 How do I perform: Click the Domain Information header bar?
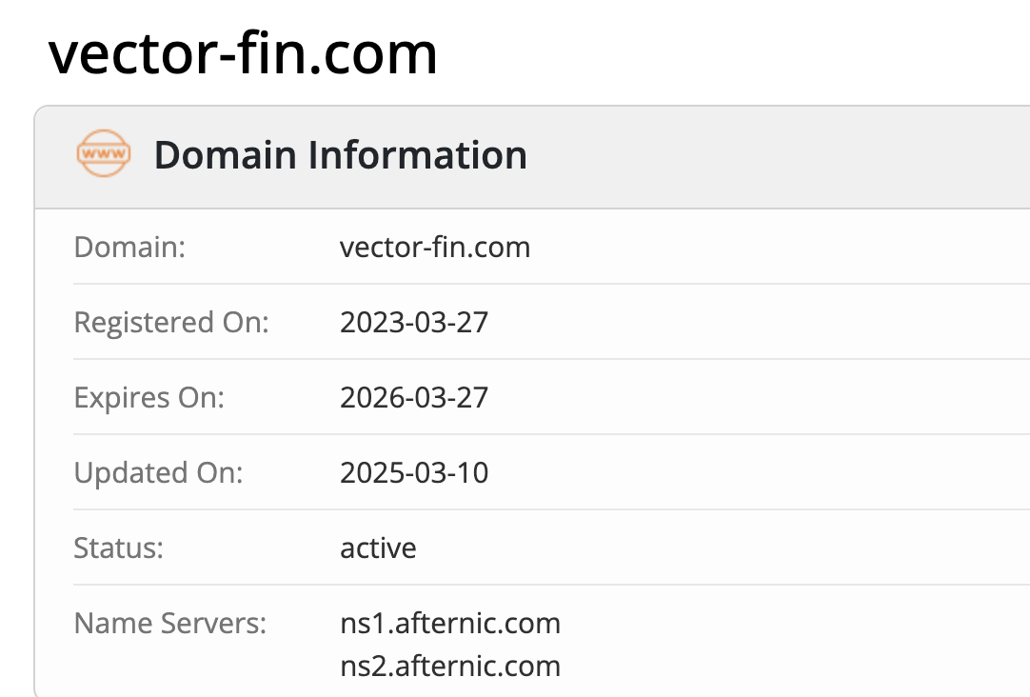(532, 157)
